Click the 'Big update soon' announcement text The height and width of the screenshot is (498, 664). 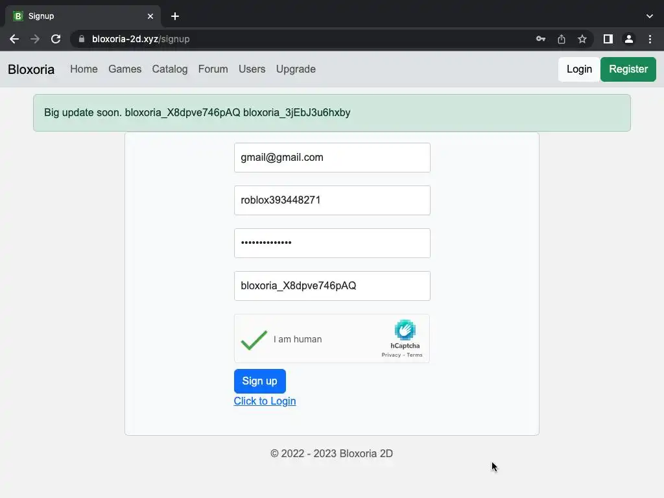tap(197, 113)
